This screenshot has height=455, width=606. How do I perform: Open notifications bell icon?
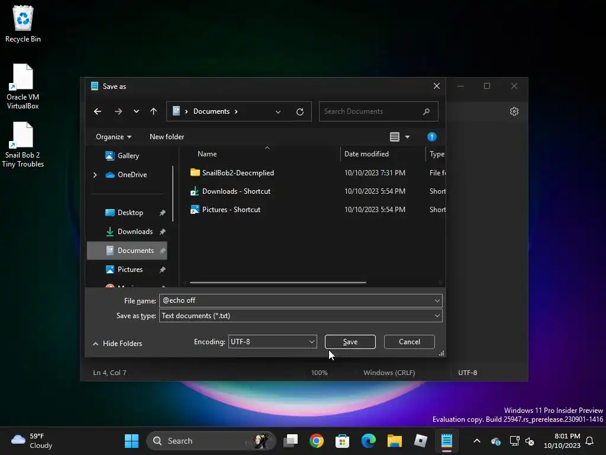click(x=589, y=441)
